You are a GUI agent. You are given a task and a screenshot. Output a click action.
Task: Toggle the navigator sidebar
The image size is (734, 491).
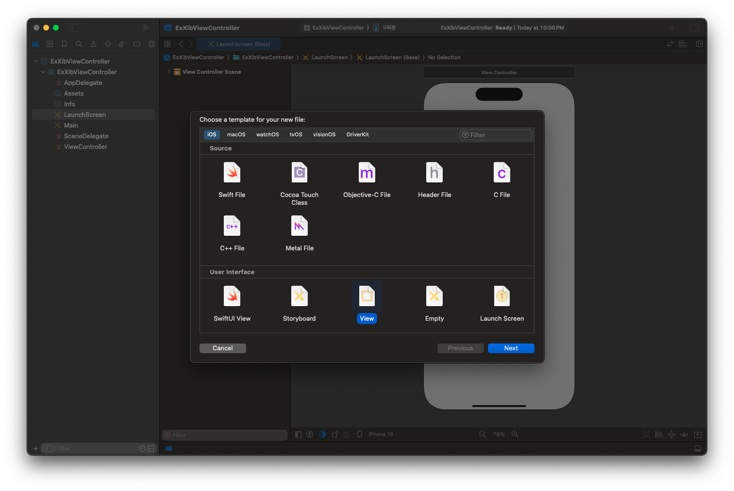pyautogui.click(x=74, y=28)
